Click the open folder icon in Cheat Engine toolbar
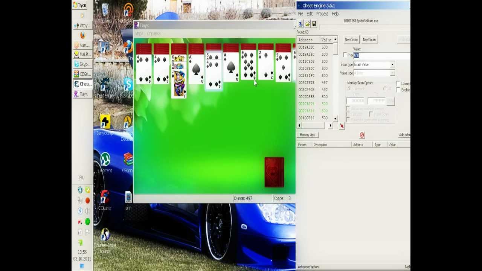This screenshot has height=271, width=482. pos(307,24)
